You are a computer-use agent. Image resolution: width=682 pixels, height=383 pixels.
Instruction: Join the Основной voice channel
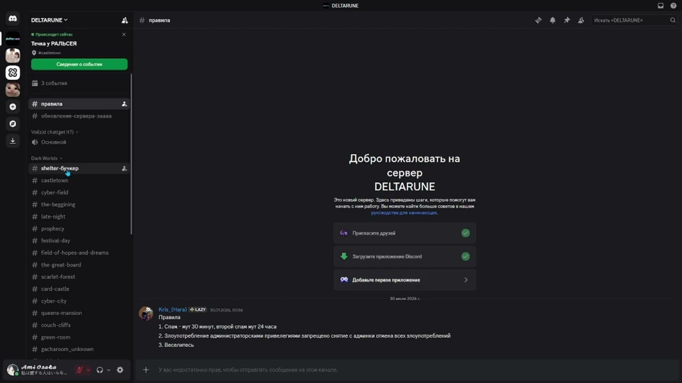pos(79,143)
